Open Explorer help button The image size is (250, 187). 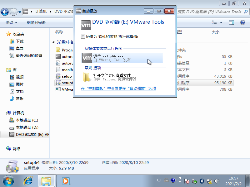243,22
